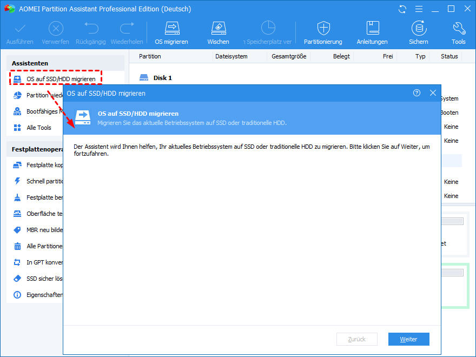Open the Tools wrench menu
The width and height of the screenshot is (476, 357).
click(x=458, y=33)
